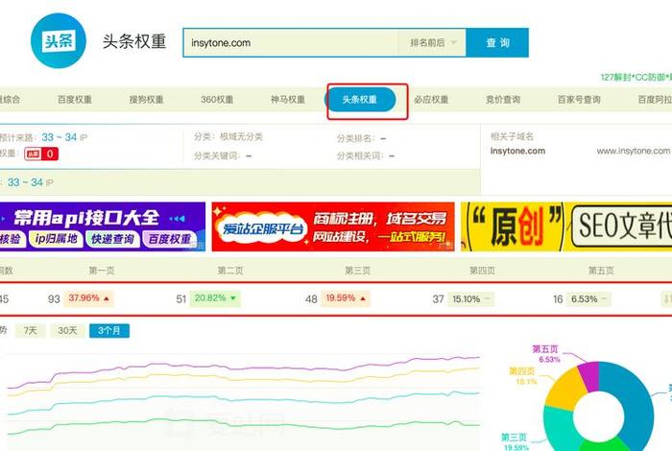
Task: Click the 第一页 column header
Action: [x=102, y=271]
